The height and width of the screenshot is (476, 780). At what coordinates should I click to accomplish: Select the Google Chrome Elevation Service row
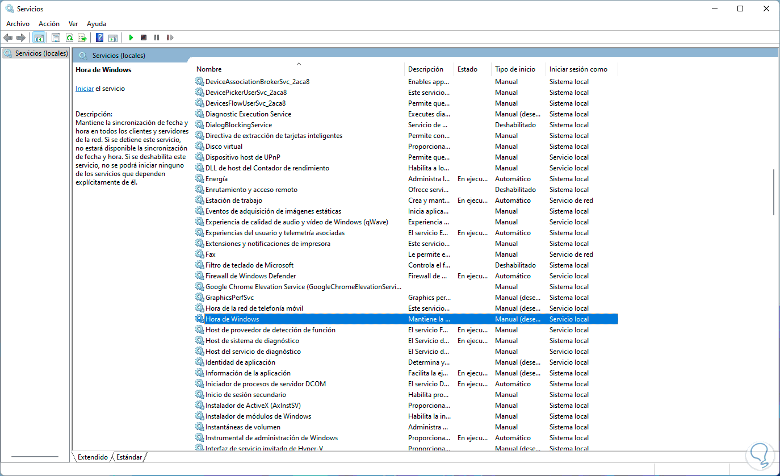(406, 287)
